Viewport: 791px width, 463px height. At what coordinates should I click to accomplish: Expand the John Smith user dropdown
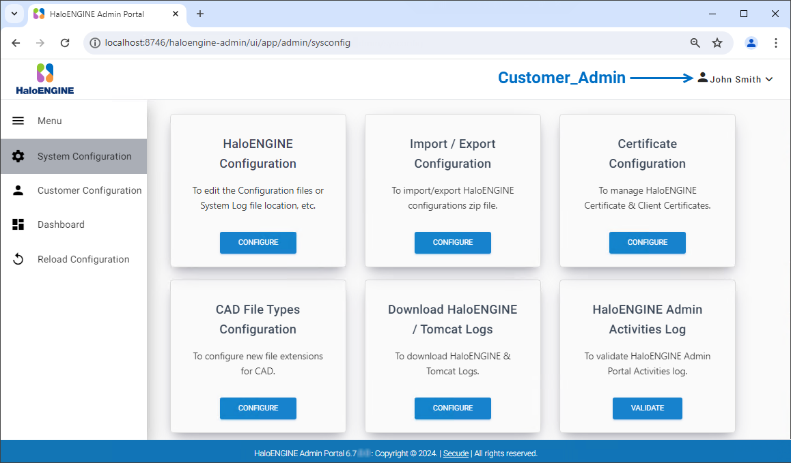pos(736,79)
